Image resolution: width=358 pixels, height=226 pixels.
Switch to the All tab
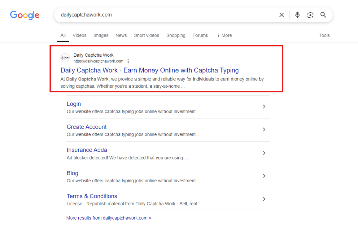(x=63, y=35)
